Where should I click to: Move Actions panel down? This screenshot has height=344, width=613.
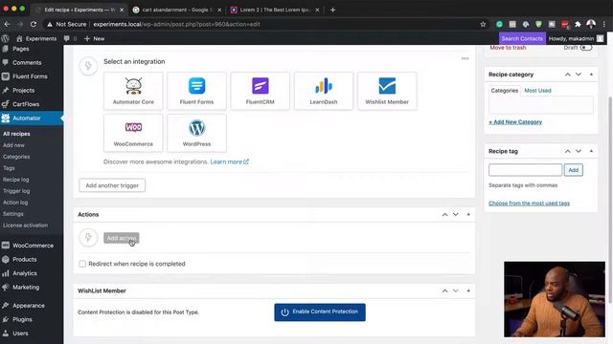tap(456, 214)
